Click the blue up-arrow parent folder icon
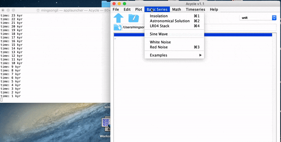 coord(118,18)
